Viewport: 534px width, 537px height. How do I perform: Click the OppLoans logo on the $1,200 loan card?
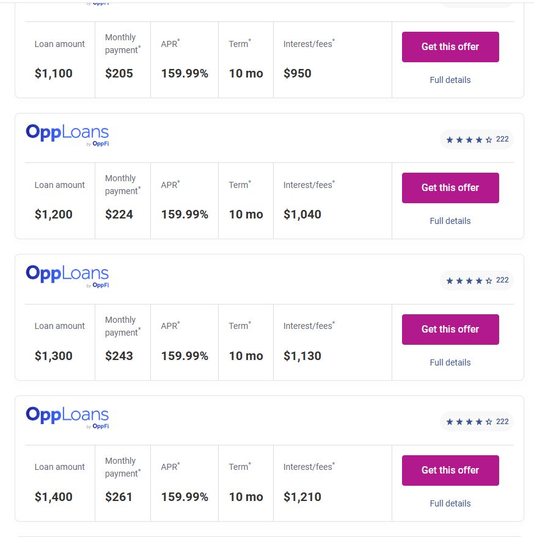pyautogui.click(x=67, y=134)
